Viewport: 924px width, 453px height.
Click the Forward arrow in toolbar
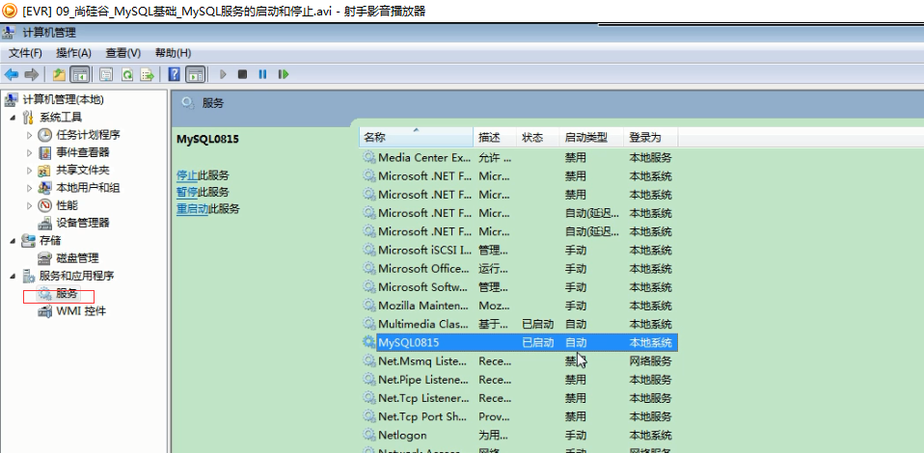pyautogui.click(x=31, y=74)
